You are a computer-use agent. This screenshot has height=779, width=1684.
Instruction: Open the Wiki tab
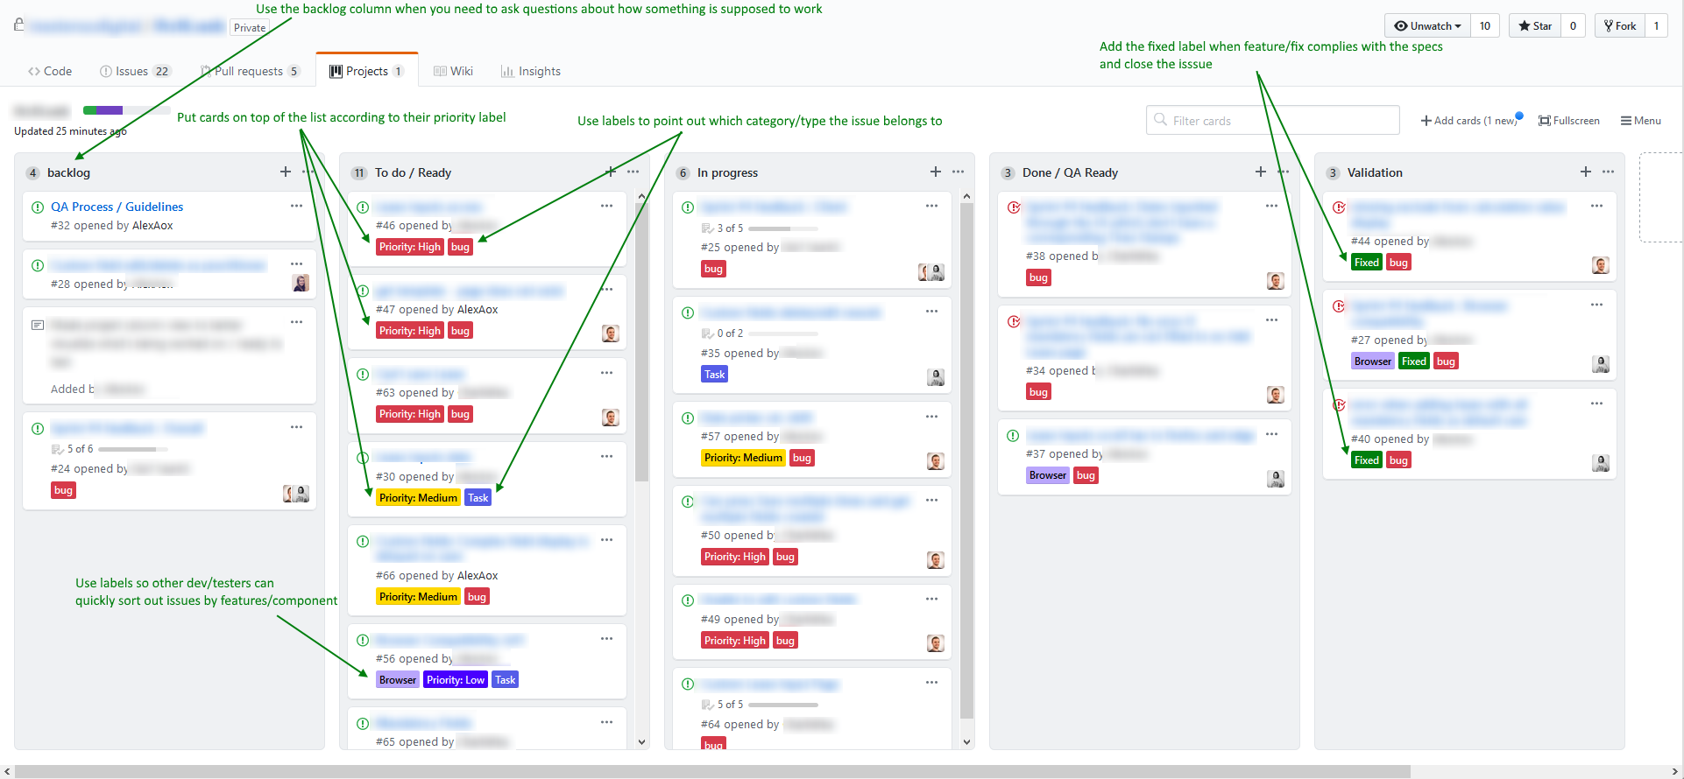454,71
